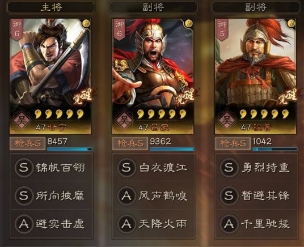The width and height of the screenshot is (304, 247).
Task: Click the yin-yang icon on 程普's card
Action: 291,24
